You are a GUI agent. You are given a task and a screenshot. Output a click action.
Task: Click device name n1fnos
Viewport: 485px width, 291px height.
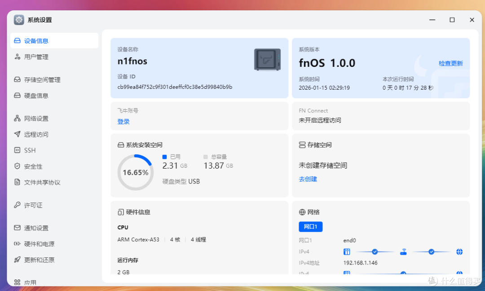tap(132, 61)
